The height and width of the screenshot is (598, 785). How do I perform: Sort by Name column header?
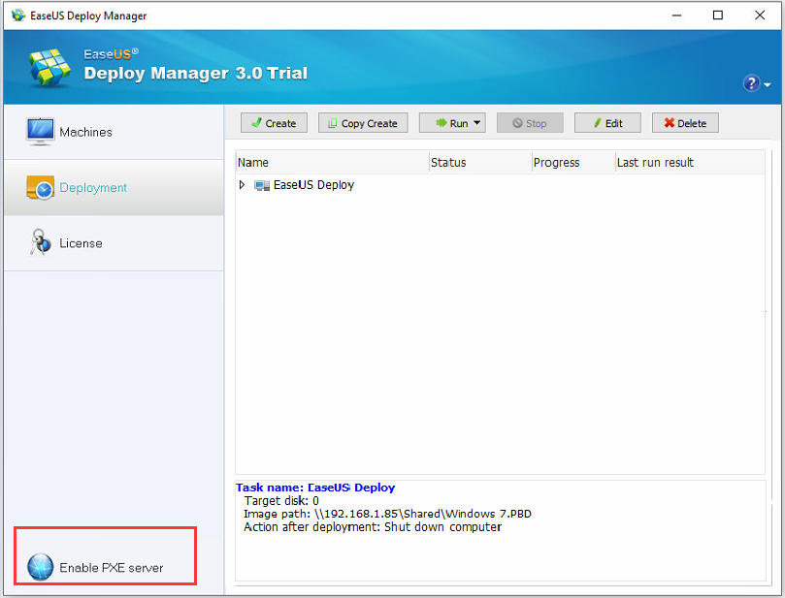pyautogui.click(x=332, y=163)
